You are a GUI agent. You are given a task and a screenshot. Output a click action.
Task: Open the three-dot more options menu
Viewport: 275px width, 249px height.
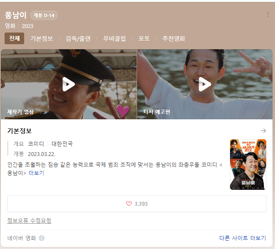268,15
